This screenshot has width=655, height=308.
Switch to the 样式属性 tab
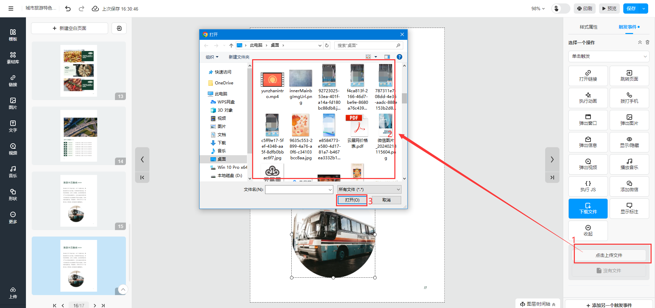click(x=588, y=27)
